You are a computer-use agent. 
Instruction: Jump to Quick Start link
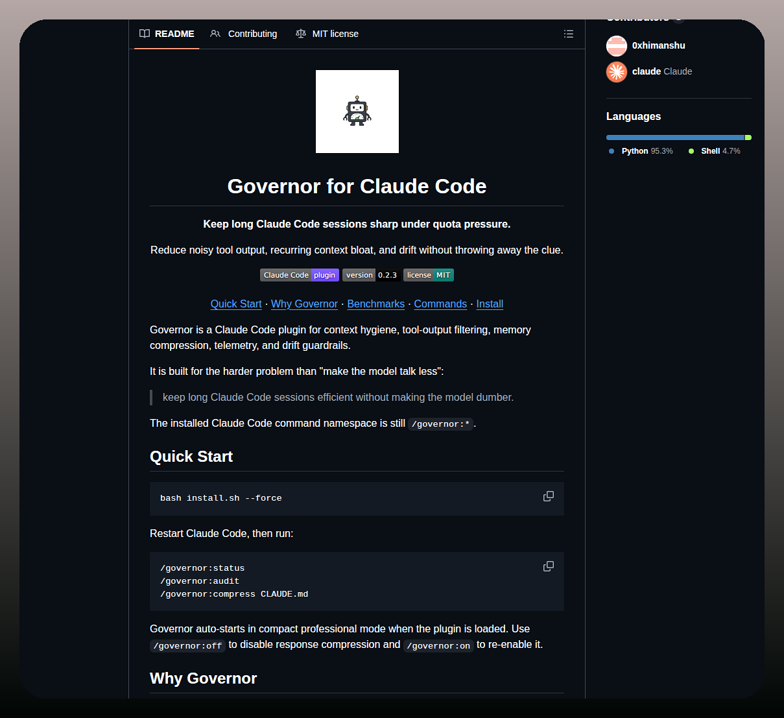pos(236,304)
